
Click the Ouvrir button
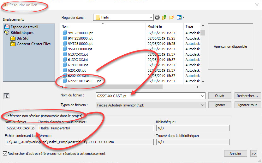pyautogui.click(x=220, y=96)
